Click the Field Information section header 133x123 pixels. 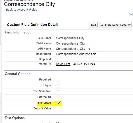[x=18, y=32]
